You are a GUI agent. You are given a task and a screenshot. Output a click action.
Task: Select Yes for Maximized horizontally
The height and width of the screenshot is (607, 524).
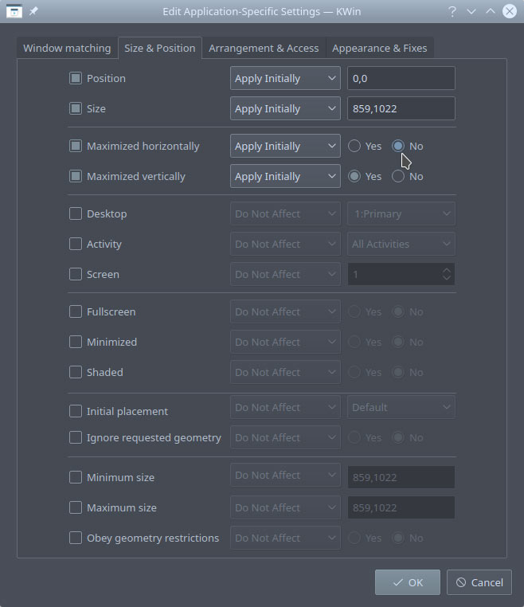[355, 146]
